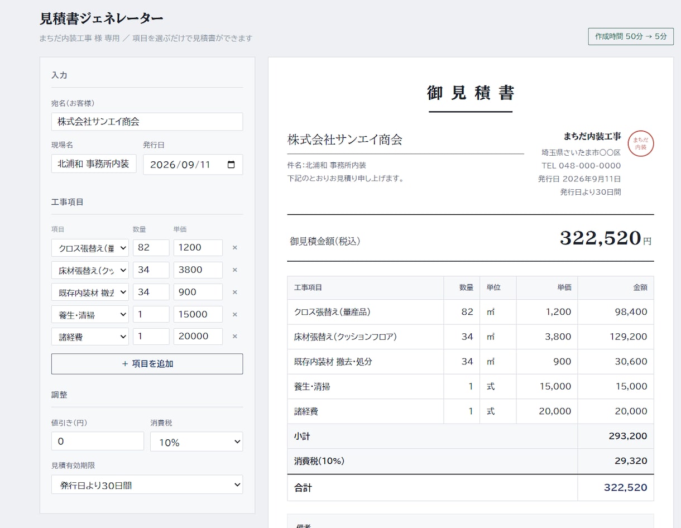Click まちだ内装工事 company name in preview
The width and height of the screenshot is (681, 528).
click(592, 137)
